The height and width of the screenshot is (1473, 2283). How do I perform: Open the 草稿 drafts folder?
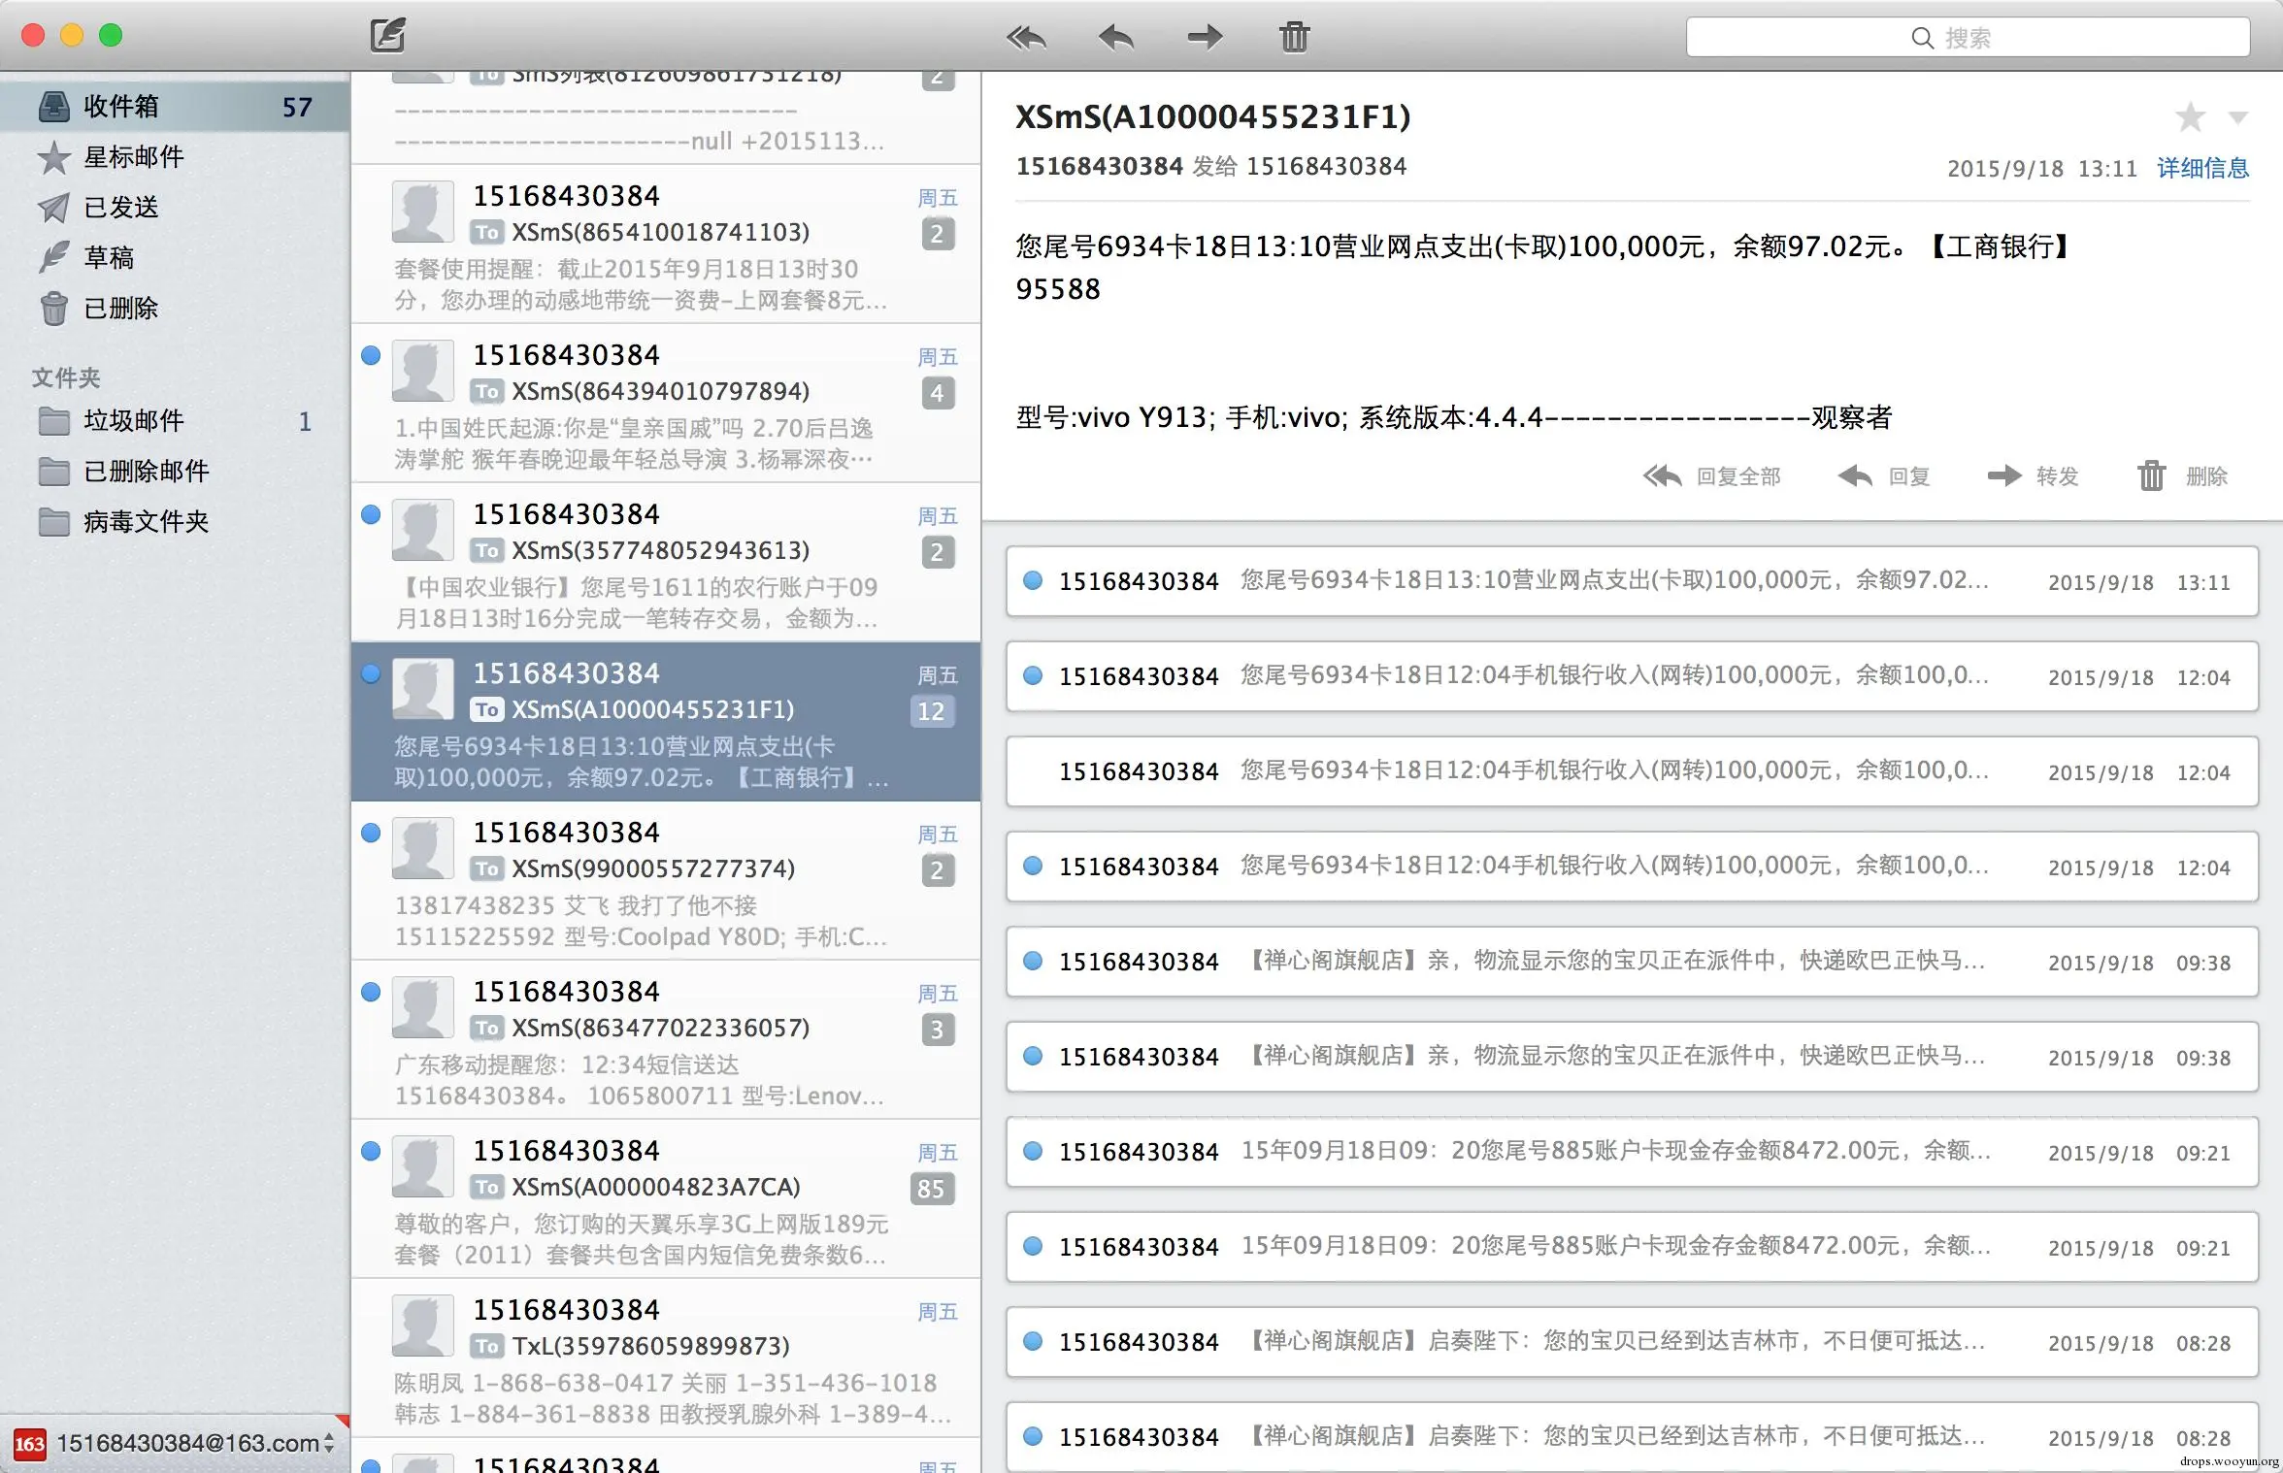pyautogui.click(x=109, y=258)
